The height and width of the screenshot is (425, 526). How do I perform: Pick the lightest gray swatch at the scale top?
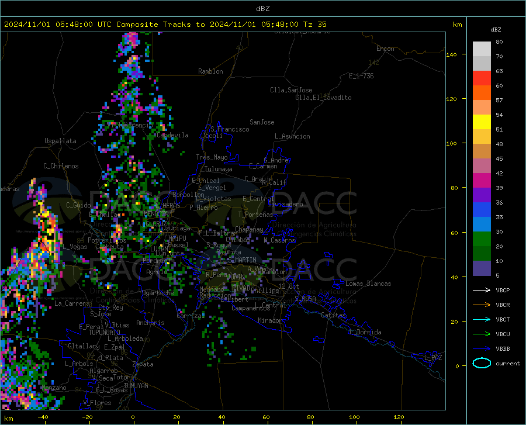tap(482, 49)
